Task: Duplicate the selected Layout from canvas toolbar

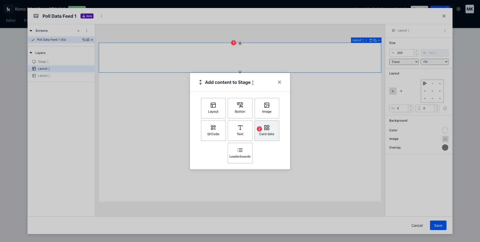Action: coord(375,40)
